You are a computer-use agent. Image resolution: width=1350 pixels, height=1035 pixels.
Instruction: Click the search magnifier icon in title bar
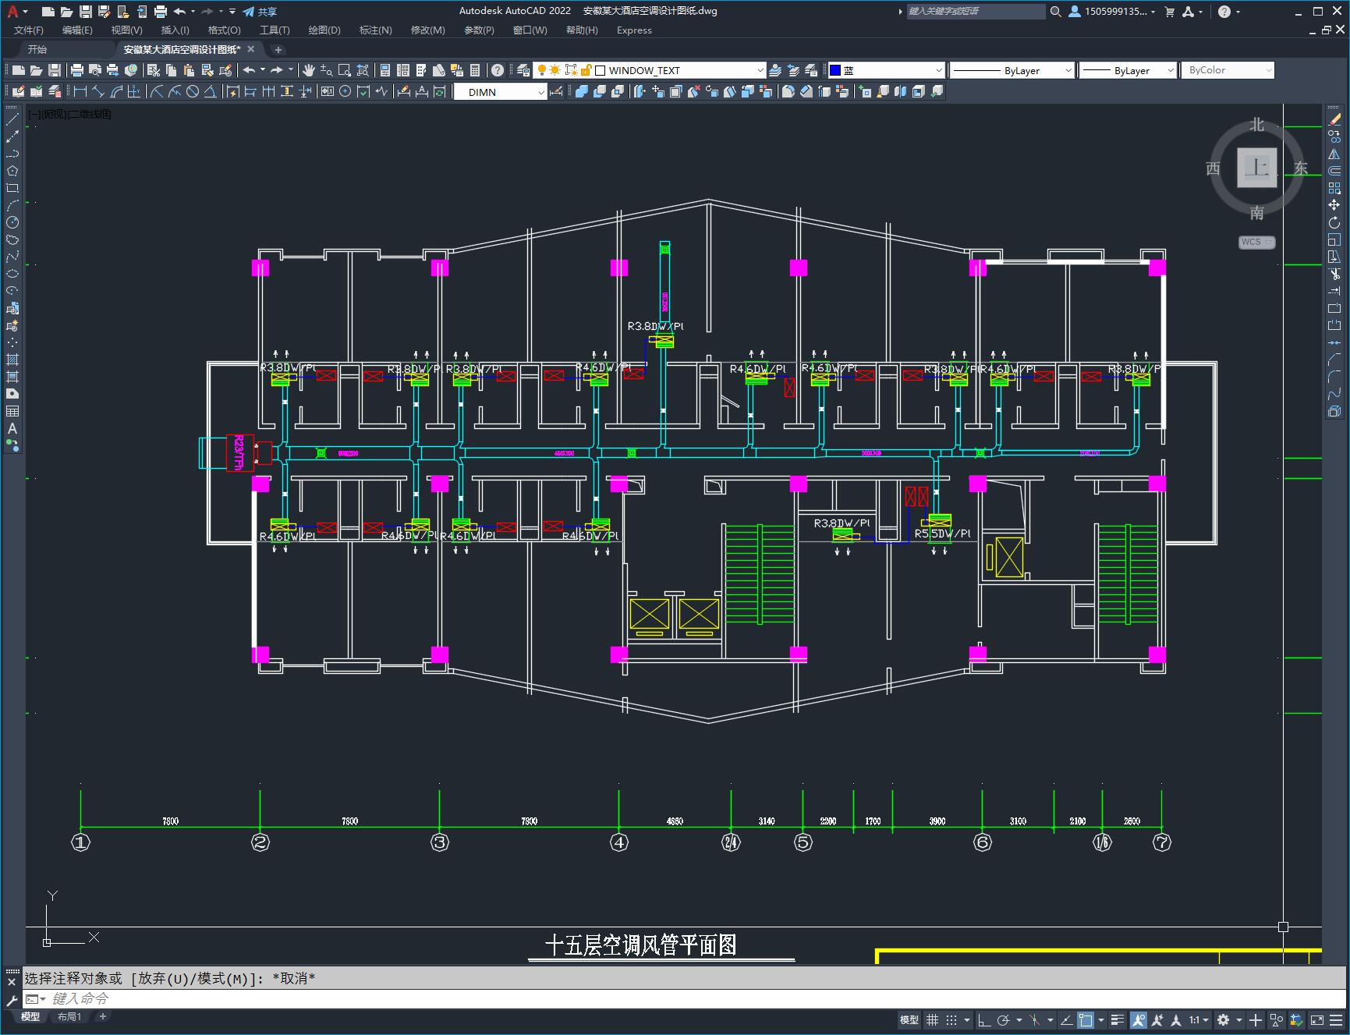tap(1056, 12)
